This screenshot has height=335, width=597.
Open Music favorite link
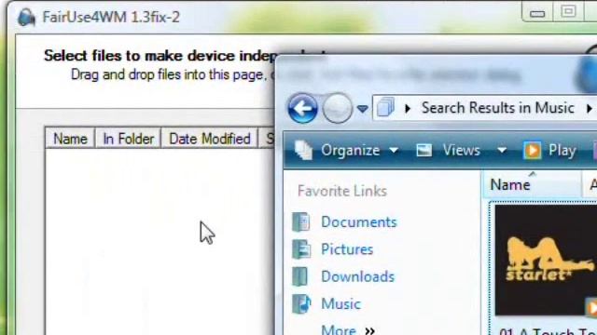coord(340,304)
